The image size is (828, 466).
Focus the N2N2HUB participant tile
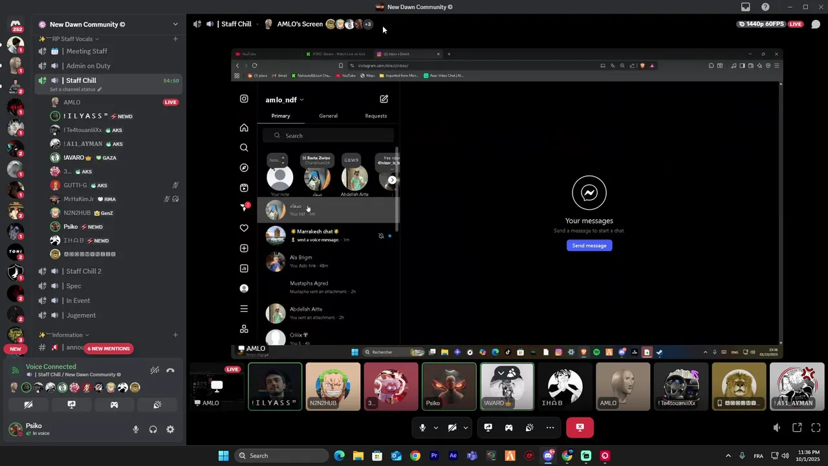click(x=333, y=386)
